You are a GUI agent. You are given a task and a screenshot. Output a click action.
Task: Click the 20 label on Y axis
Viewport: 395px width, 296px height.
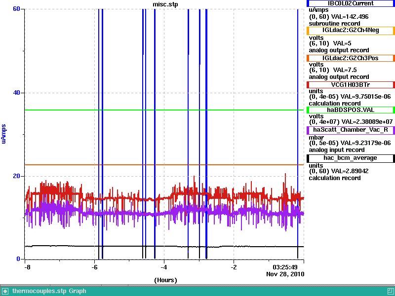pos(16,176)
